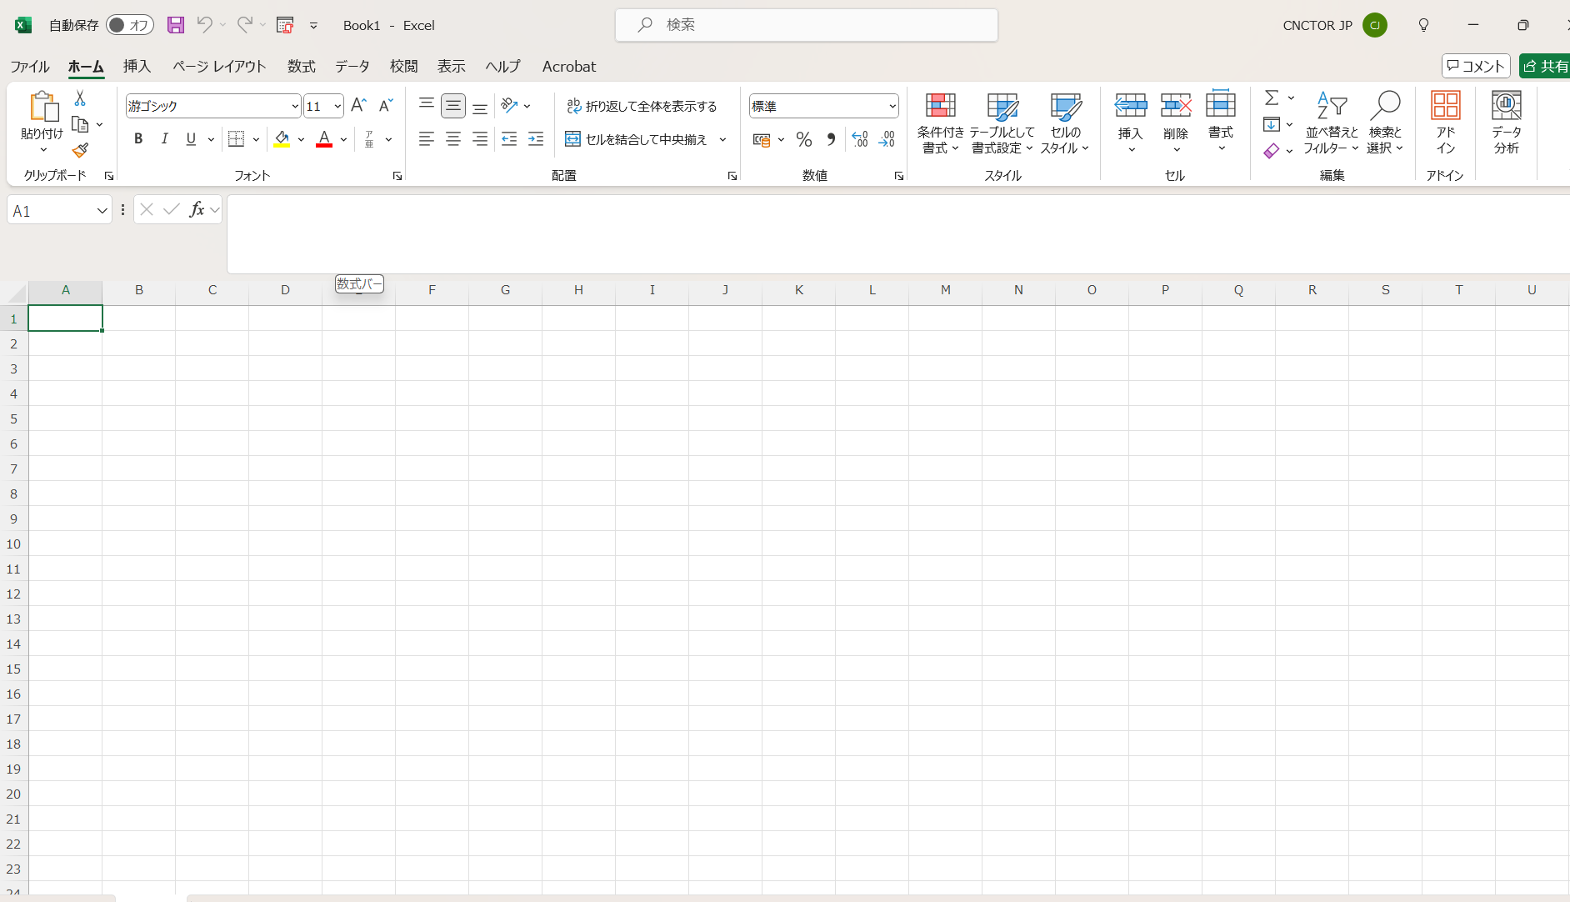Apply italic formatting
Image resolution: width=1570 pixels, height=902 pixels.
click(x=164, y=138)
